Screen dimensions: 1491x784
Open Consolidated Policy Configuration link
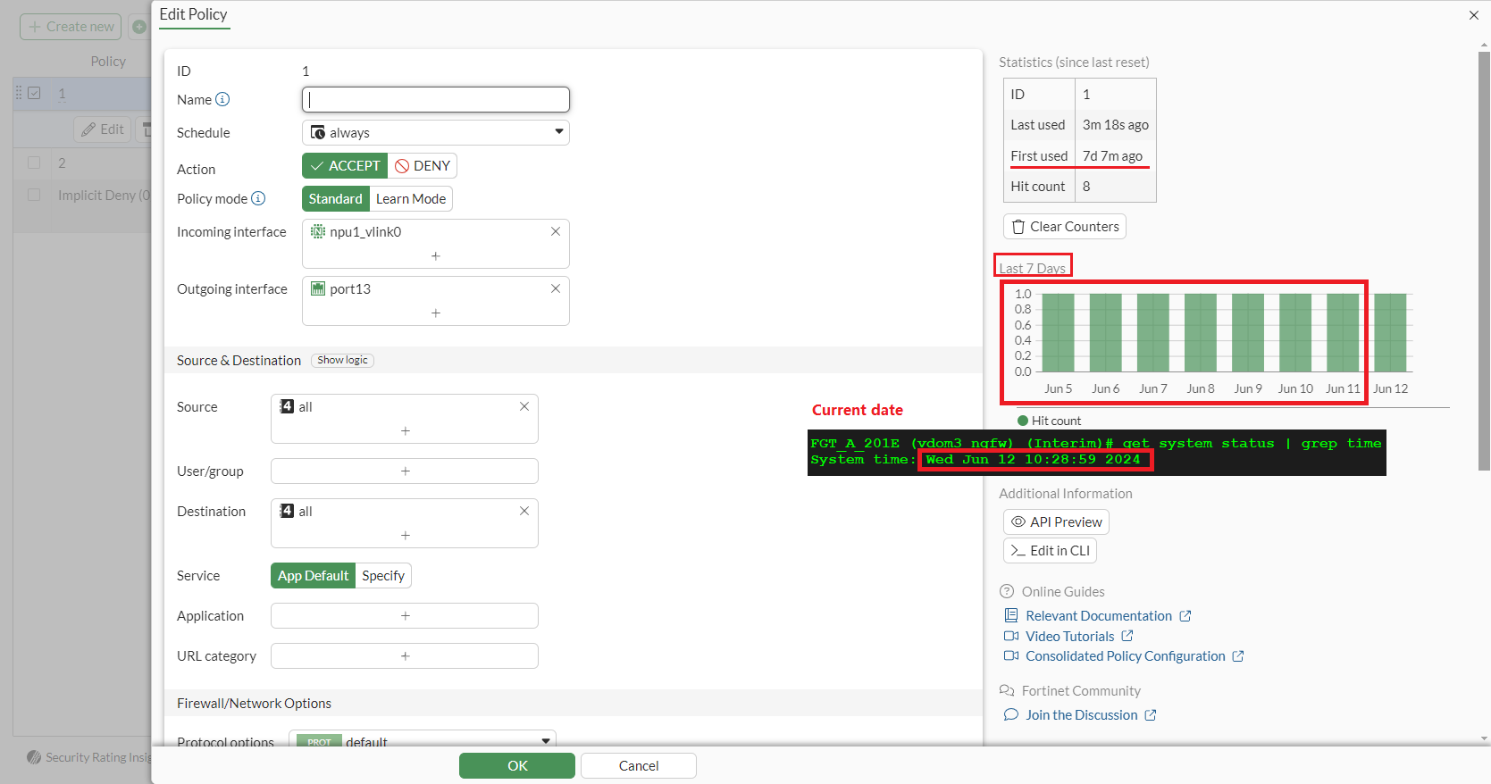point(1126,656)
